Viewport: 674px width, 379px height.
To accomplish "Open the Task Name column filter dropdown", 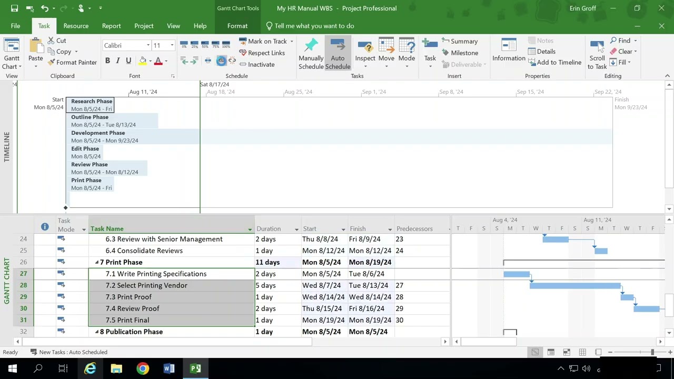I will pos(250,229).
